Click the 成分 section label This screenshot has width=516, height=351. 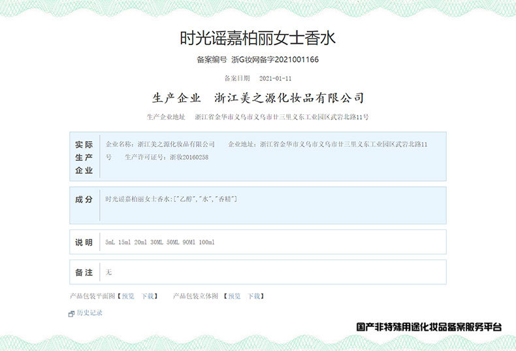84,199
